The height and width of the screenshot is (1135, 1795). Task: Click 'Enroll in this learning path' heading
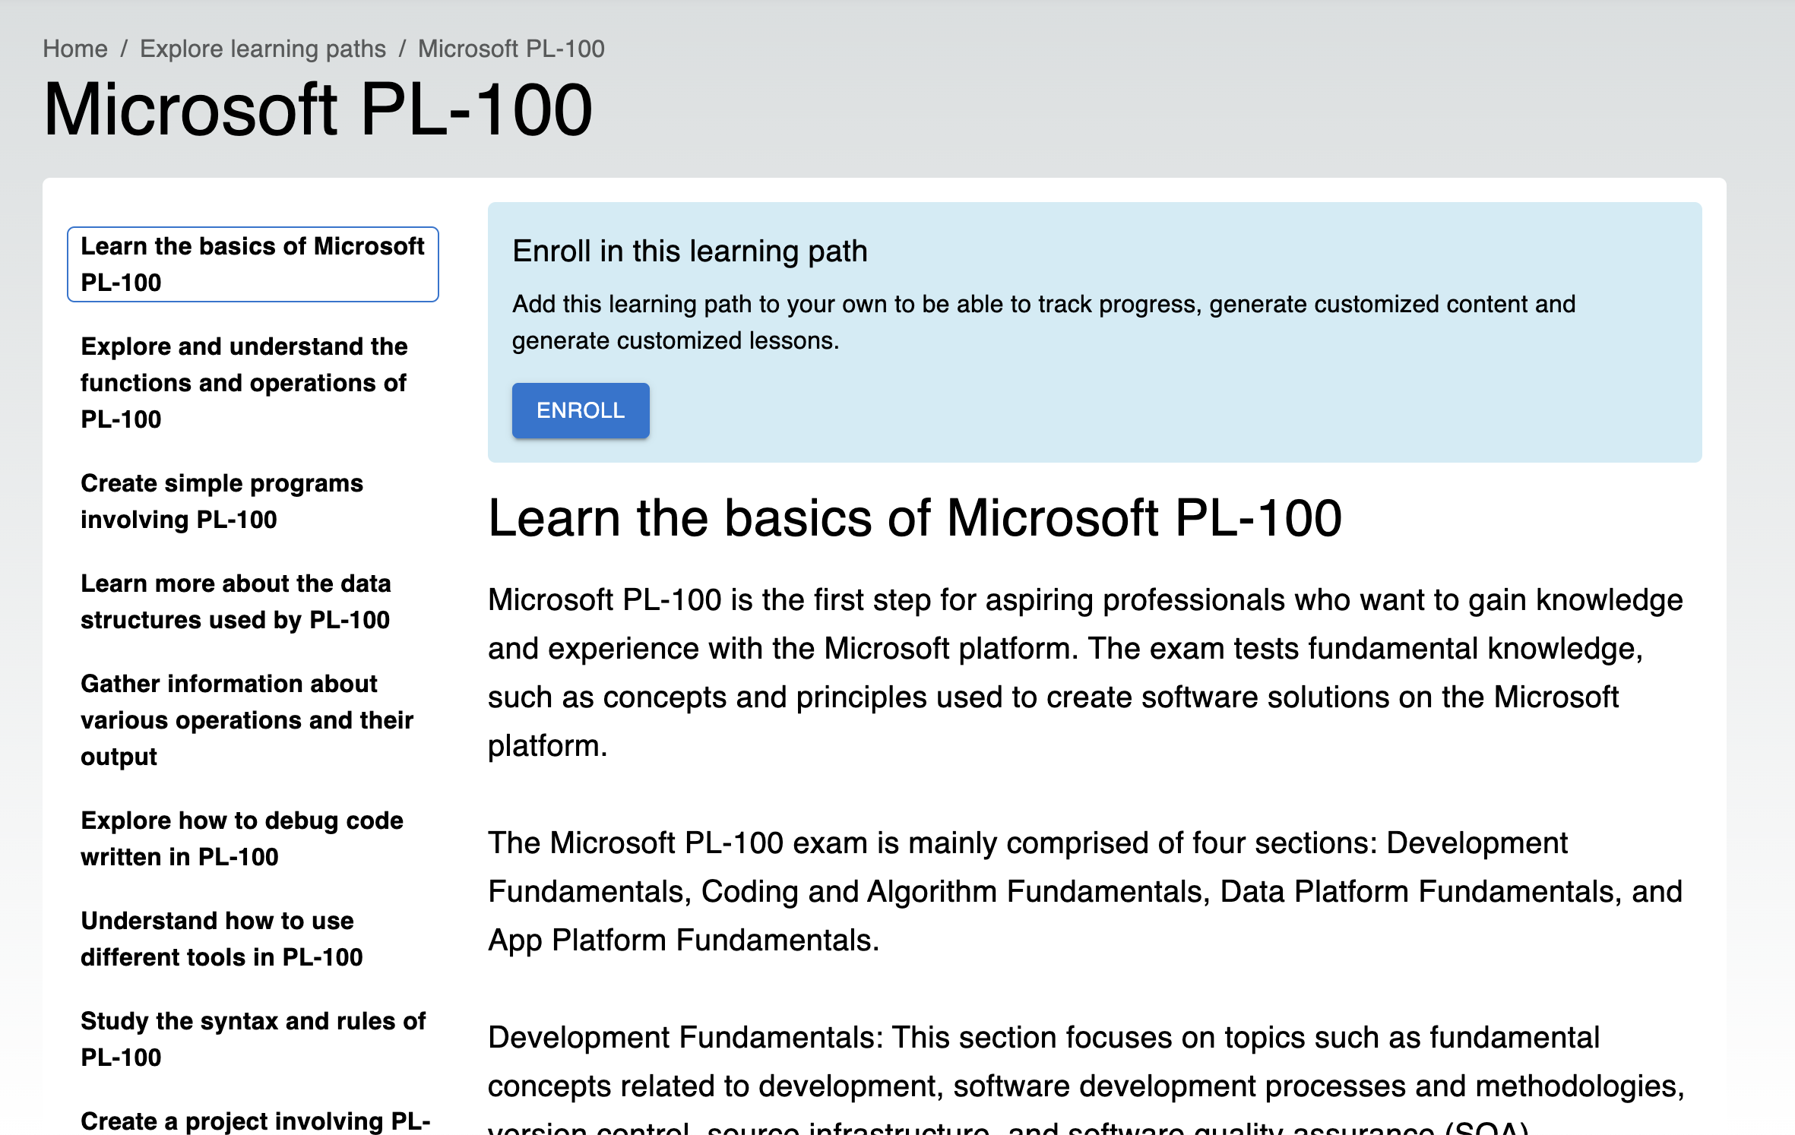(x=689, y=251)
